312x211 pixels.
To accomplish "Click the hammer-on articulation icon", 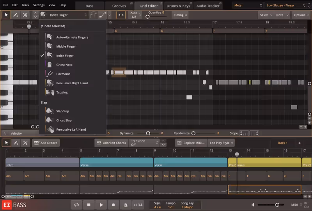I will tap(93, 15).
